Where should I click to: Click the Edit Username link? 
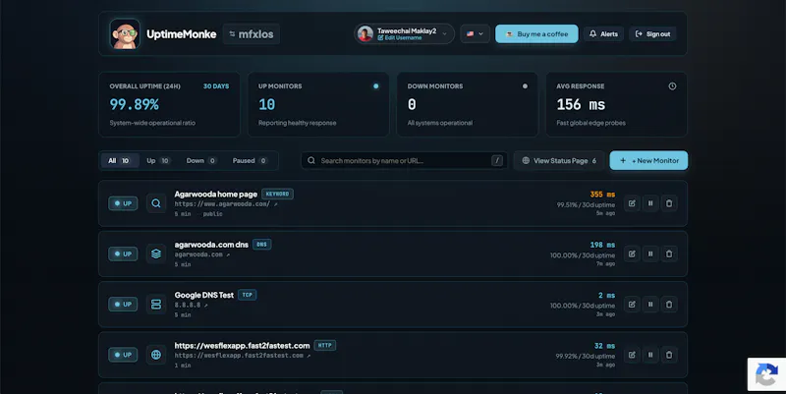click(400, 38)
